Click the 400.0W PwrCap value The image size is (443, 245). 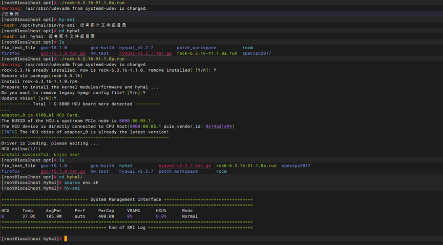[x=106, y=216]
